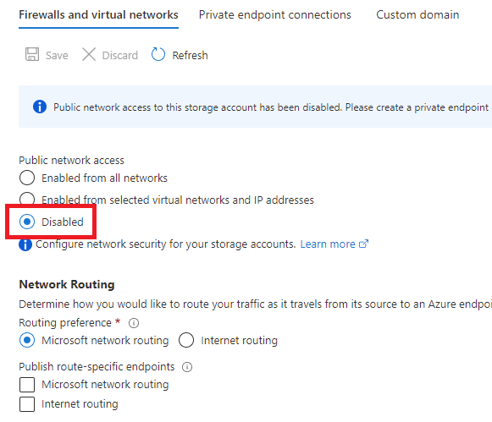
Task: Click the Discard X icon
Action: 89,54
